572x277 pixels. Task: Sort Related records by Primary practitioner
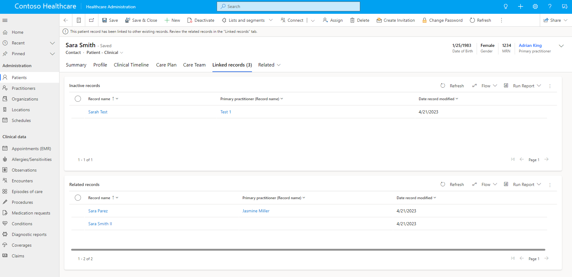pyautogui.click(x=274, y=198)
